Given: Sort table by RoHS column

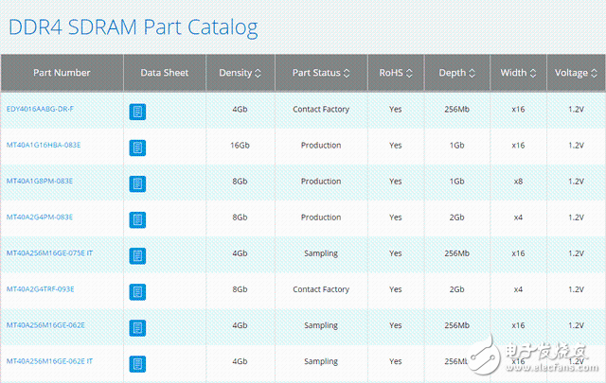Looking at the screenshot, I should (396, 73).
